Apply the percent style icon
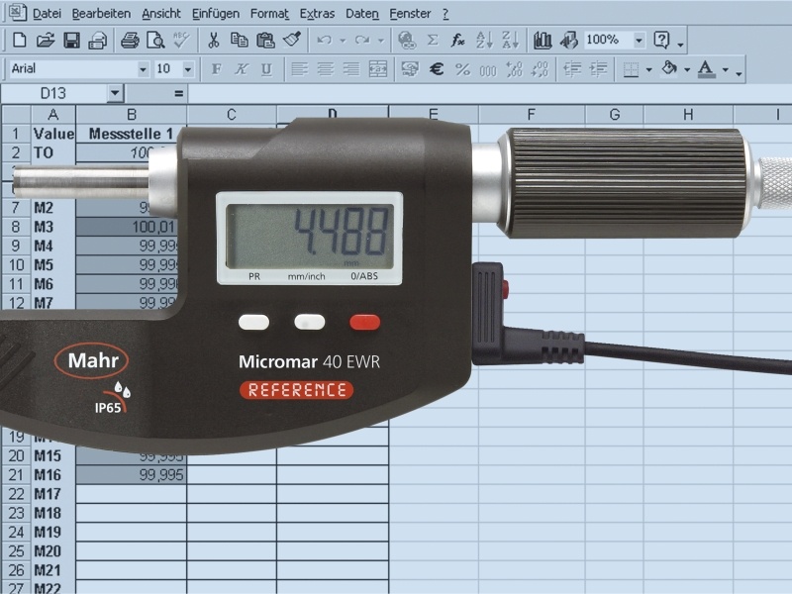 tap(462, 69)
